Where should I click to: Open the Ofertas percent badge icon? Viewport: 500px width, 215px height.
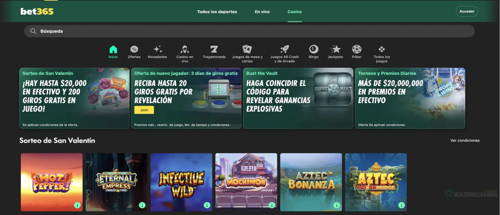[134, 49]
